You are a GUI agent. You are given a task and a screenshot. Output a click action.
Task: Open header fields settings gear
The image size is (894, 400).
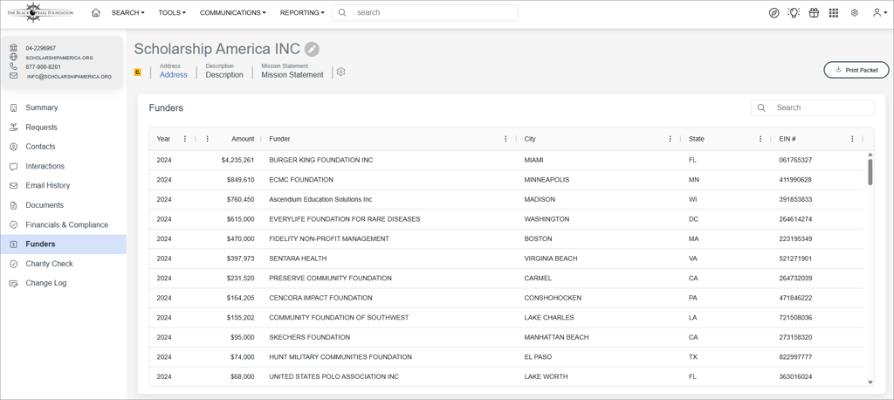pos(341,72)
